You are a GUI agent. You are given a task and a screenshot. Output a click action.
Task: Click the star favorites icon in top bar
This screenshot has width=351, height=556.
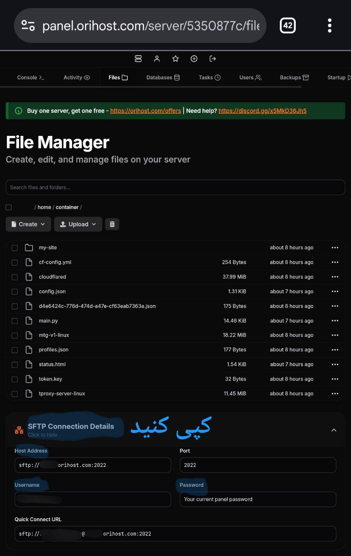pos(175,59)
